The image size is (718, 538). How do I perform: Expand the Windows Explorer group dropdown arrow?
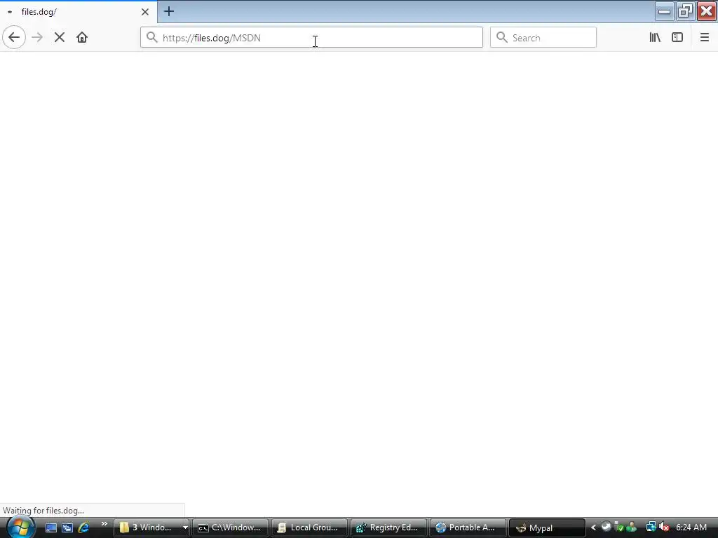tap(185, 527)
